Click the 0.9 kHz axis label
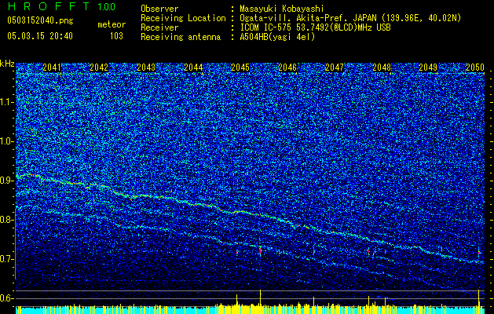Image resolution: width=494 pixels, height=314 pixels. (7, 181)
